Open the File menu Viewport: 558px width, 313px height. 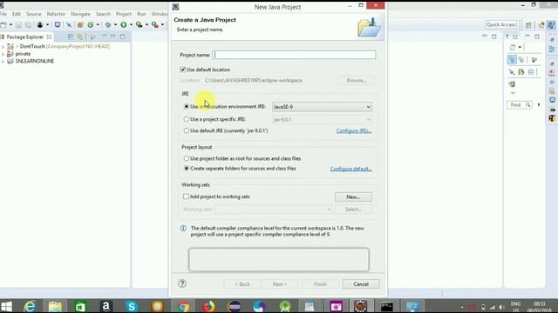[3, 14]
